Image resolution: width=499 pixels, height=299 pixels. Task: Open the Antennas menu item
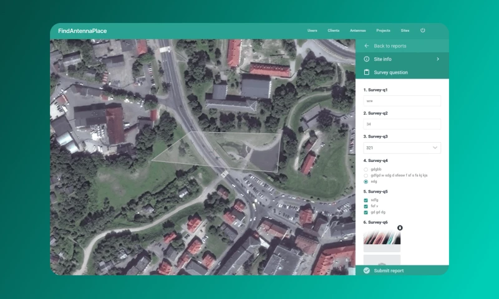coord(357,31)
